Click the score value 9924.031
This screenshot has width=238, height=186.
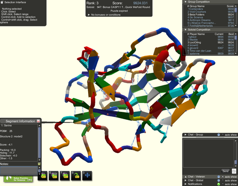point(141,3)
